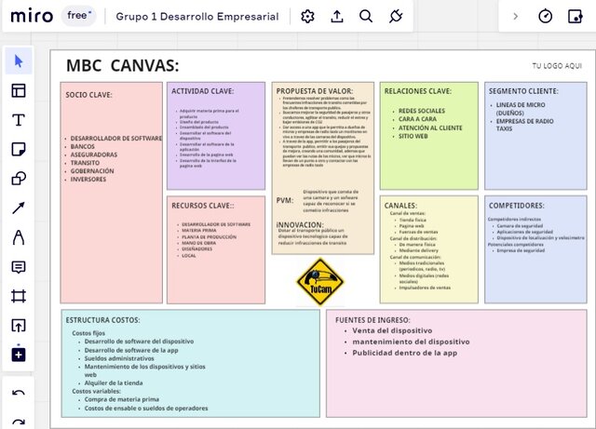This screenshot has height=429, width=596.
Task: Click 'Costos fijos' subheading
Action: (88, 333)
